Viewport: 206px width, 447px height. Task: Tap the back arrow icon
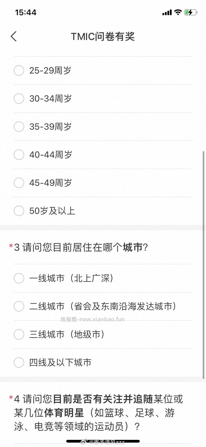(14, 36)
